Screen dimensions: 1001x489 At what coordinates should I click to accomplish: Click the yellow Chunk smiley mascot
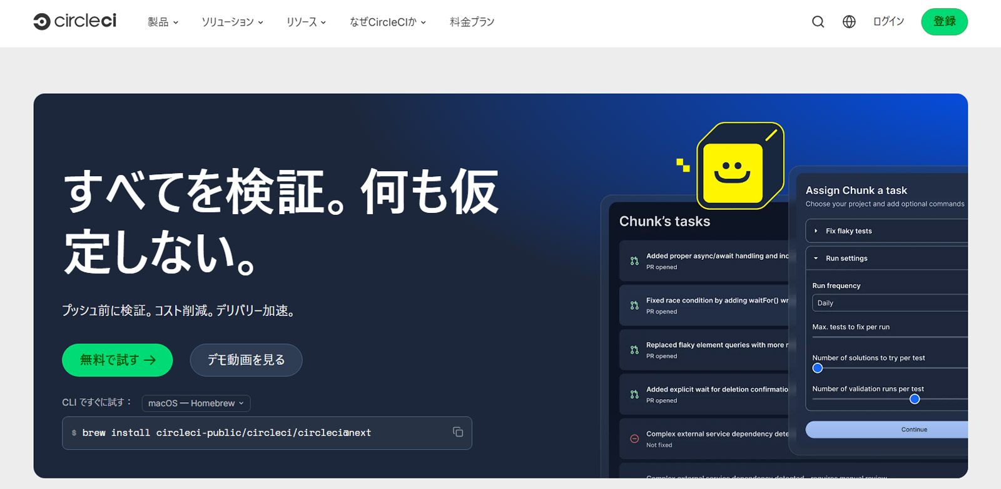click(740, 166)
